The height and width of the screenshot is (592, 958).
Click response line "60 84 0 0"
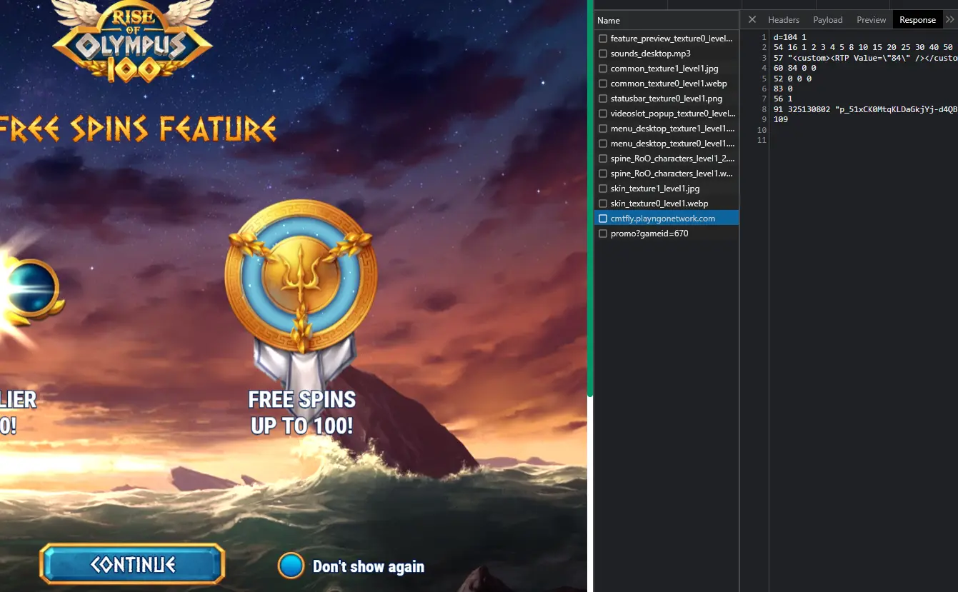point(794,68)
